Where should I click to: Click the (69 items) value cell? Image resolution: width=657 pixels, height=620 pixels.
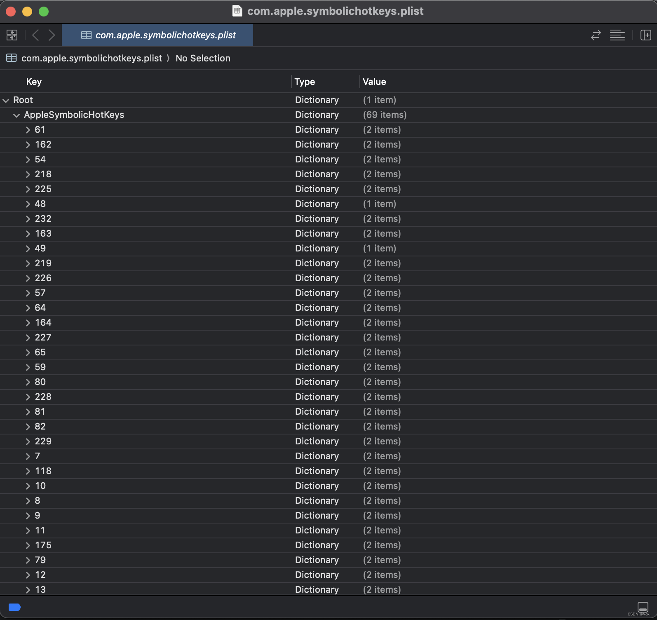(x=385, y=115)
